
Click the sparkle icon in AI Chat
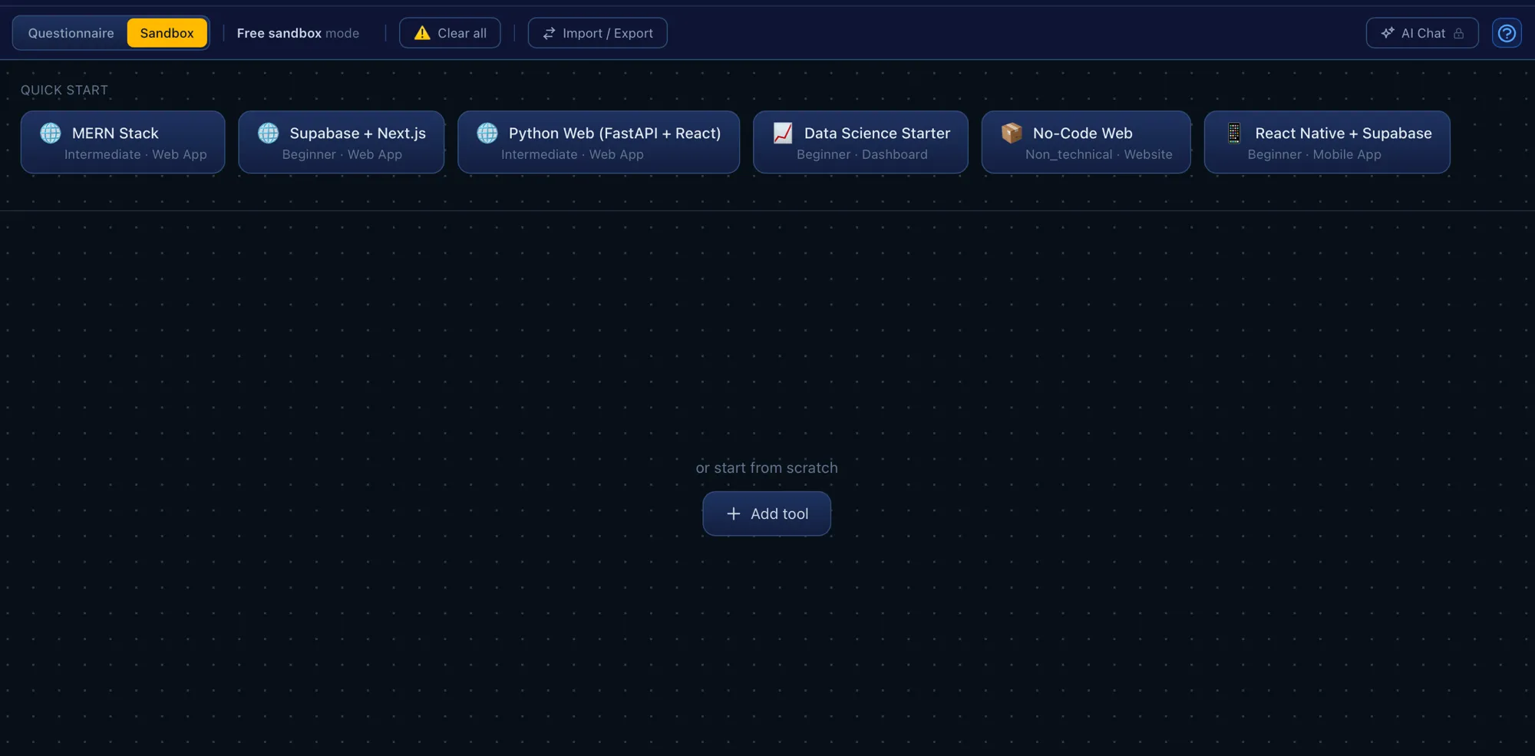click(1388, 33)
